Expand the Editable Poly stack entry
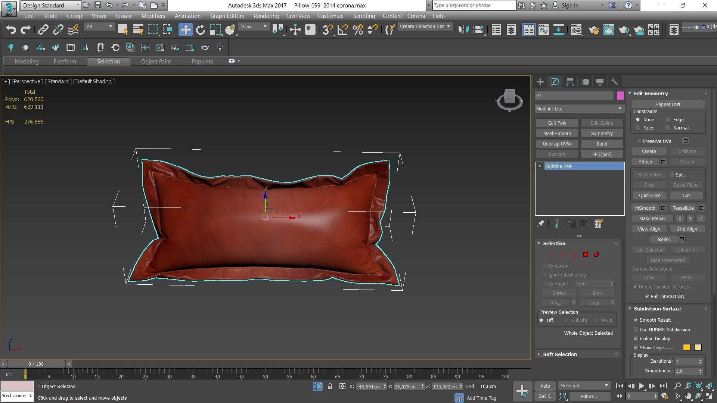Image resolution: width=717 pixels, height=403 pixels. (540, 166)
